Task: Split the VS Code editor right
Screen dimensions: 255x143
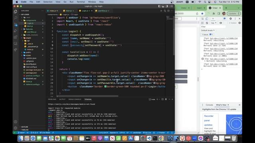Action: 168,11
